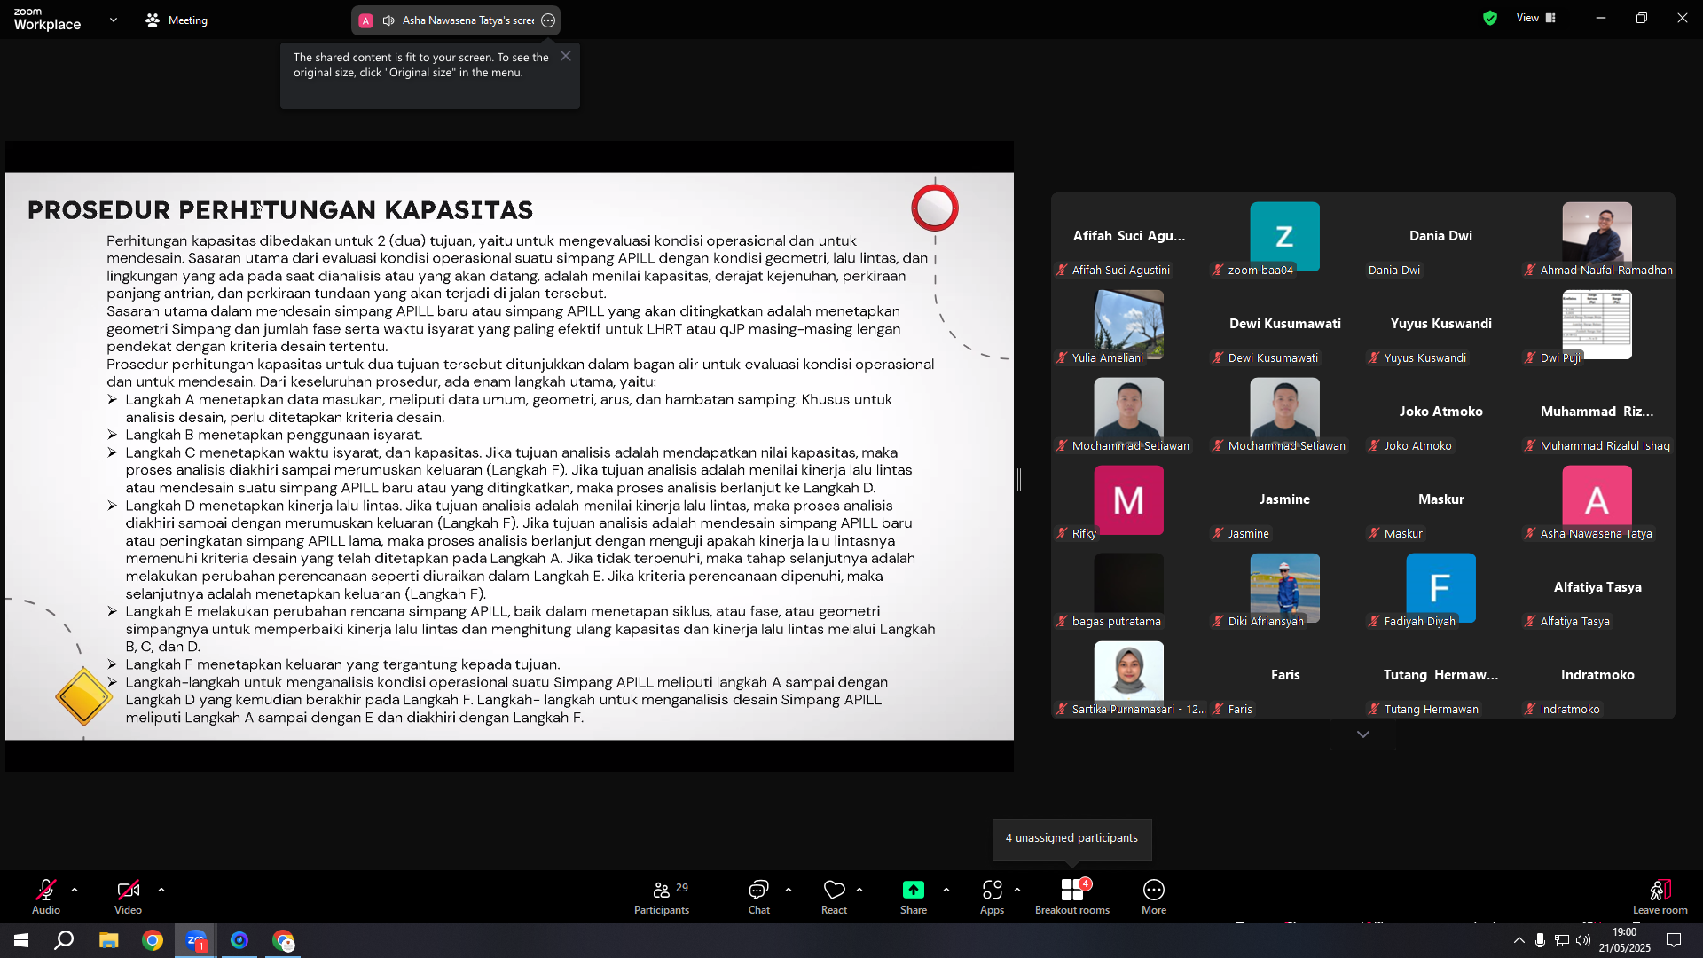Click Leave room

[x=1660, y=897]
